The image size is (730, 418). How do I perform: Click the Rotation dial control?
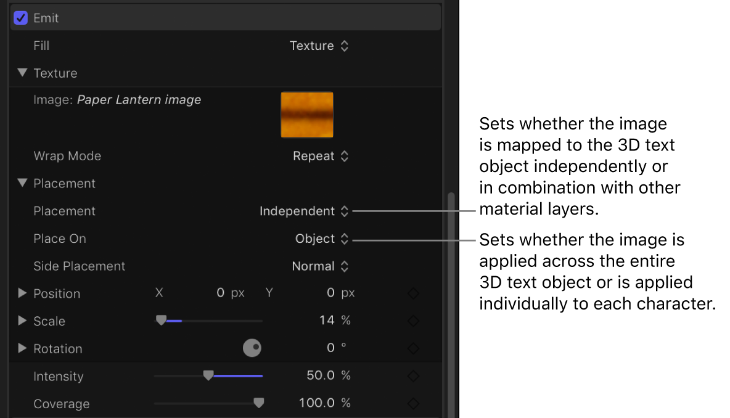click(x=252, y=348)
